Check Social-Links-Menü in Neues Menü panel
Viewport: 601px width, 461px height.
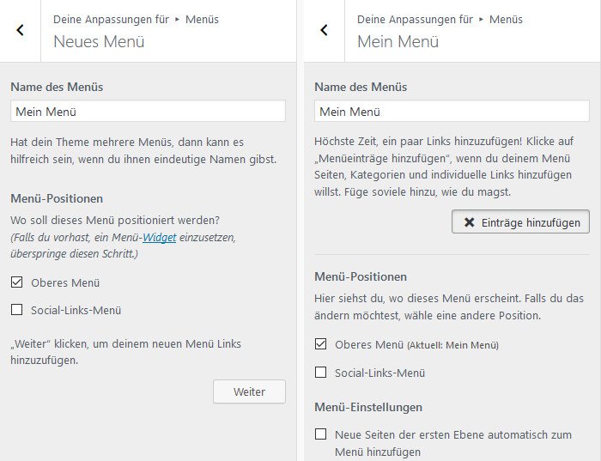pos(16,310)
